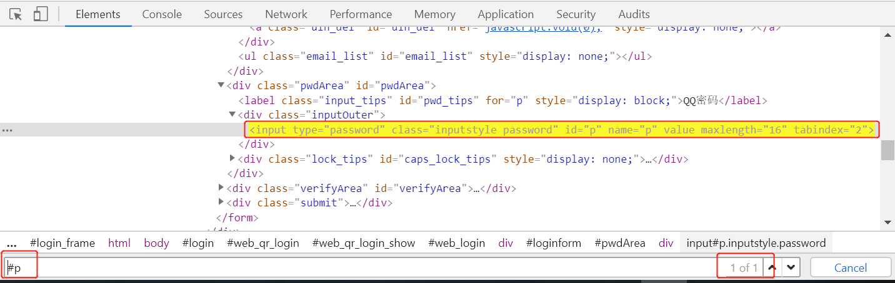Click the breadcrumb overflow ellipsis

point(12,243)
